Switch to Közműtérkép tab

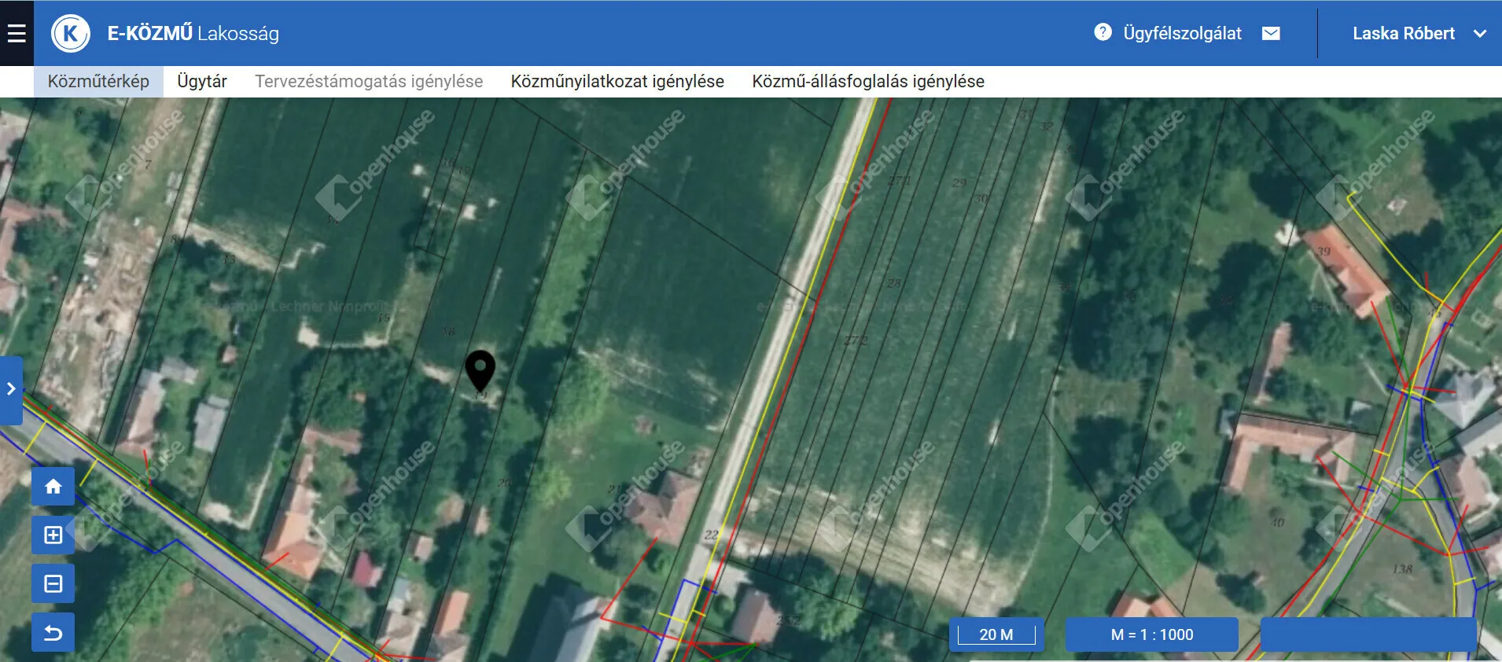[98, 81]
